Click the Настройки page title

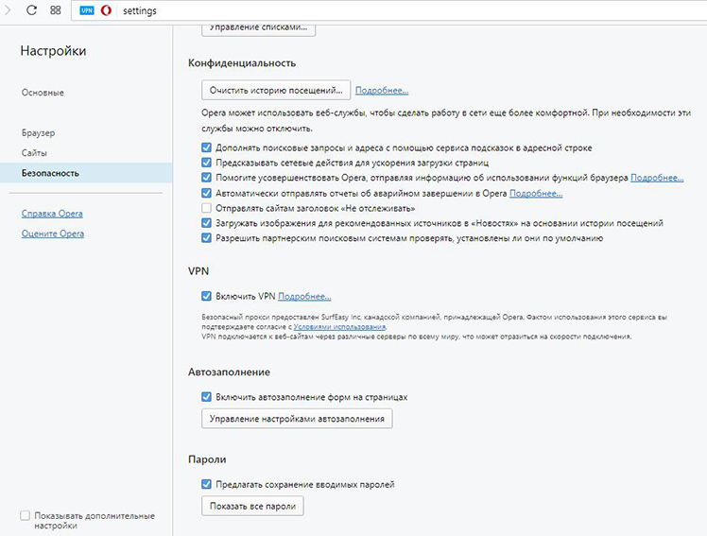tap(53, 51)
